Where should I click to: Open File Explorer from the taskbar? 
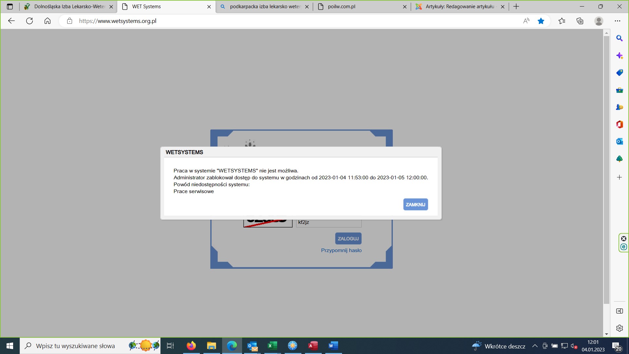pos(212,346)
